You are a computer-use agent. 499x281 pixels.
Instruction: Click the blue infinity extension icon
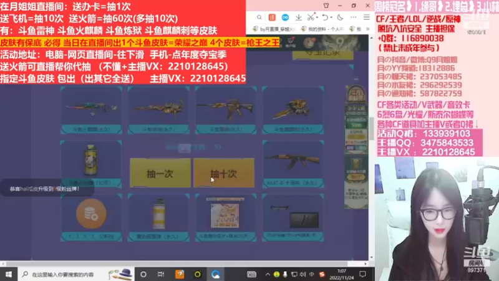pyautogui.click(x=285, y=17)
